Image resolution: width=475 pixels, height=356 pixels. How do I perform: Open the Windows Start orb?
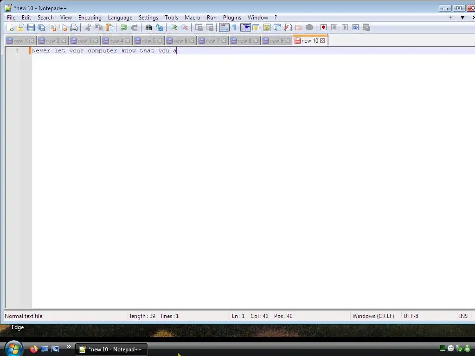[x=13, y=349]
